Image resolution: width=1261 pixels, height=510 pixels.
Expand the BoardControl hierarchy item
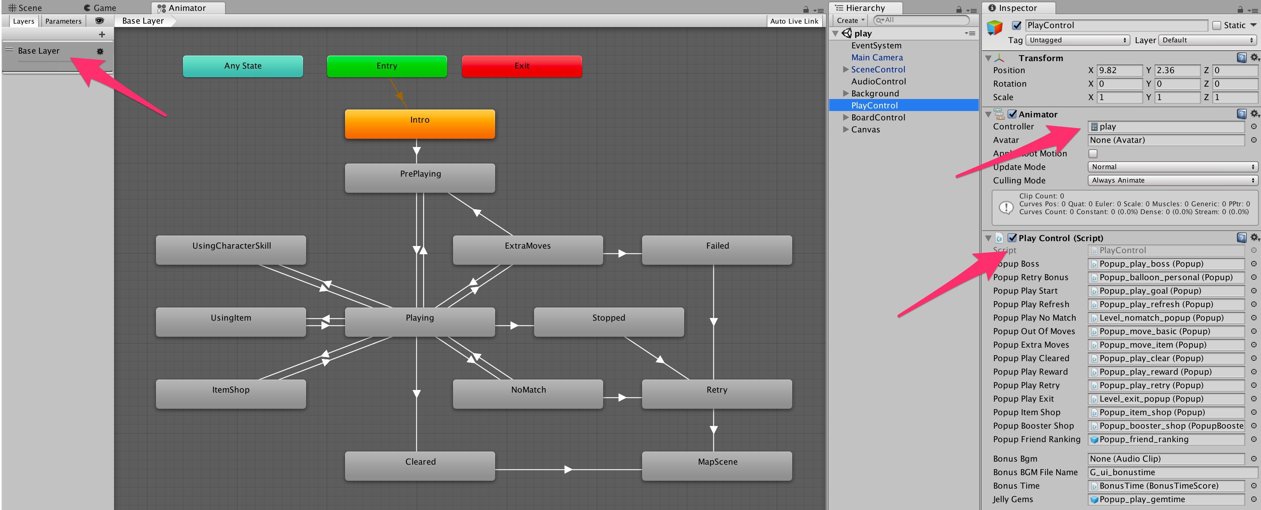(845, 117)
